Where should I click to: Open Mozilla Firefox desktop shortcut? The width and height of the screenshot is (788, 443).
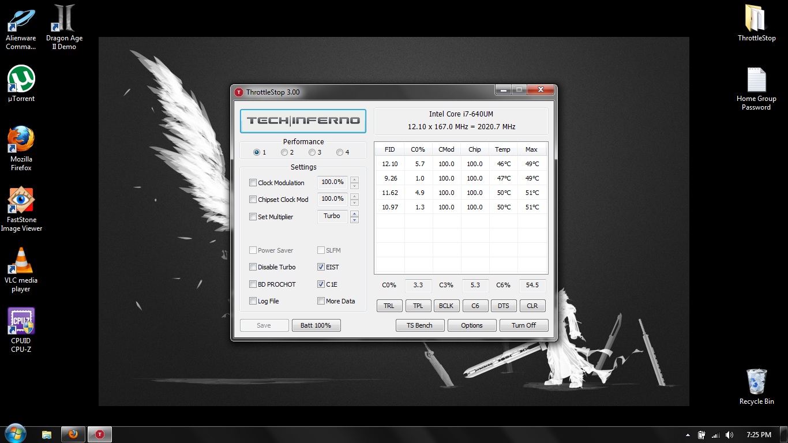(21, 149)
